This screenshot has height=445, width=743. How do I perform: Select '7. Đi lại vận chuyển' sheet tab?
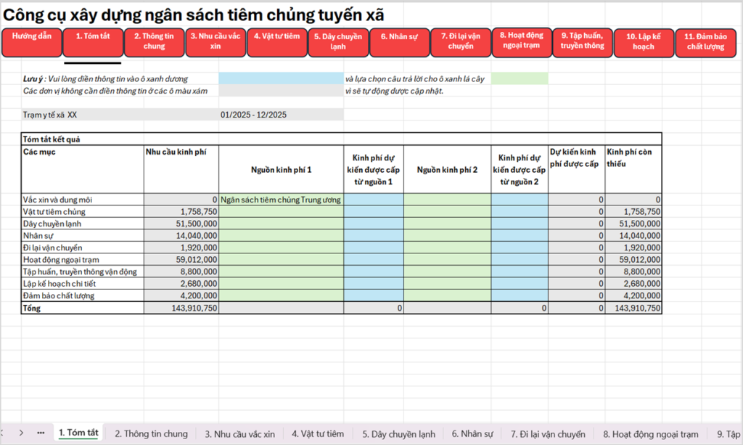point(547,434)
